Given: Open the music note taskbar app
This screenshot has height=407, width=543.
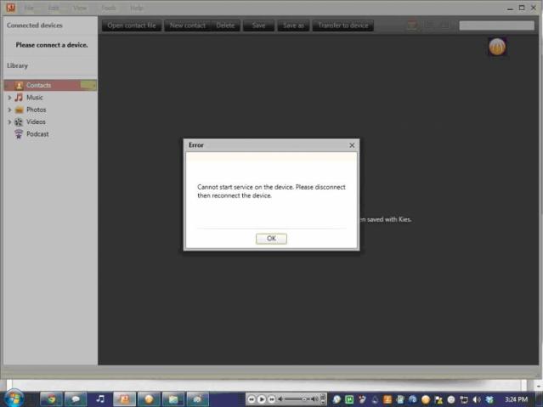Looking at the screenshot, I should click(100, 399).
